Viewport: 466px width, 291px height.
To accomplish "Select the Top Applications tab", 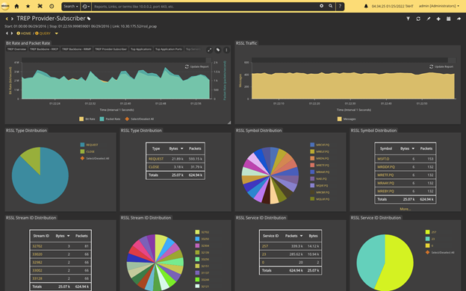I will (141, 49).
